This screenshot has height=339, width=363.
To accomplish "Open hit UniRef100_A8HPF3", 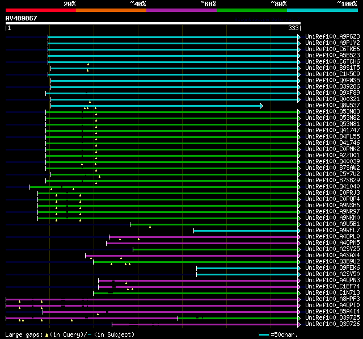I will 332,299.
